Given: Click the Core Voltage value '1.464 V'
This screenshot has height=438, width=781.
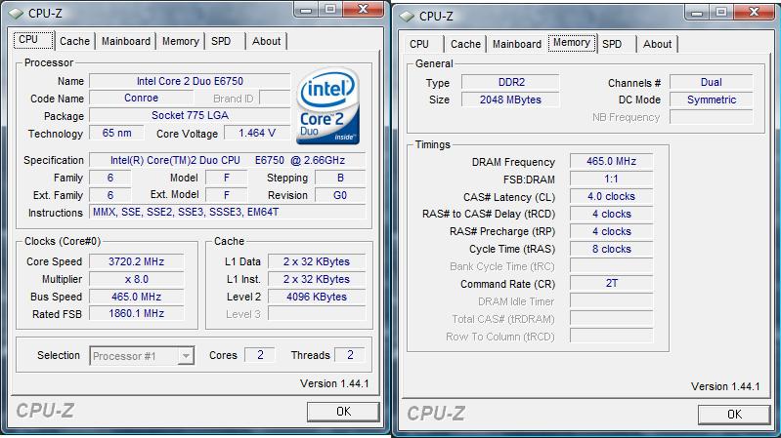Looking at the screenshot, I should [x=257, y=133].
